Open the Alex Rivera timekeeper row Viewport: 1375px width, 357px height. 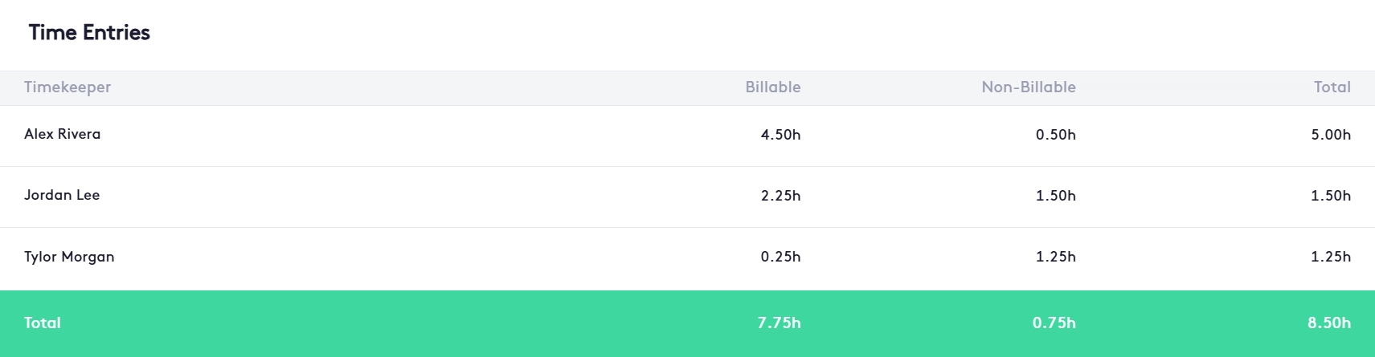click(x=63, y=134)
